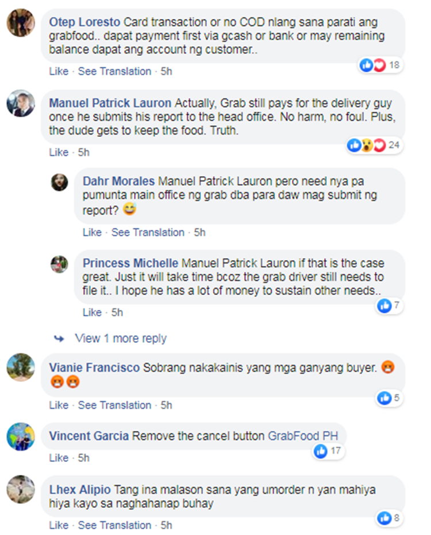Open Dahr Morales' profile avatar
This screenshot has height=535, width=431.
59,182
